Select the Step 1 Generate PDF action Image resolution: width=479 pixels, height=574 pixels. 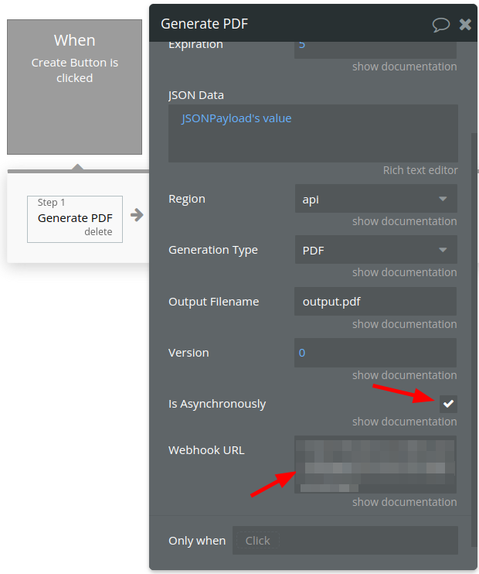(x=75, y=217)
